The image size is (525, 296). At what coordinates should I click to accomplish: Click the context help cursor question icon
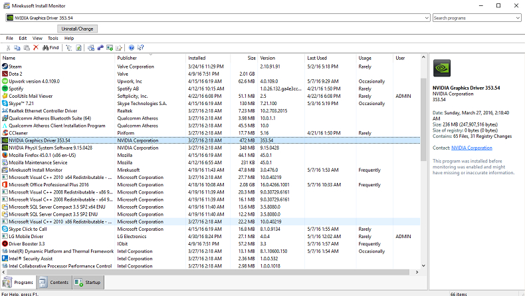click(x=141, y=48)
